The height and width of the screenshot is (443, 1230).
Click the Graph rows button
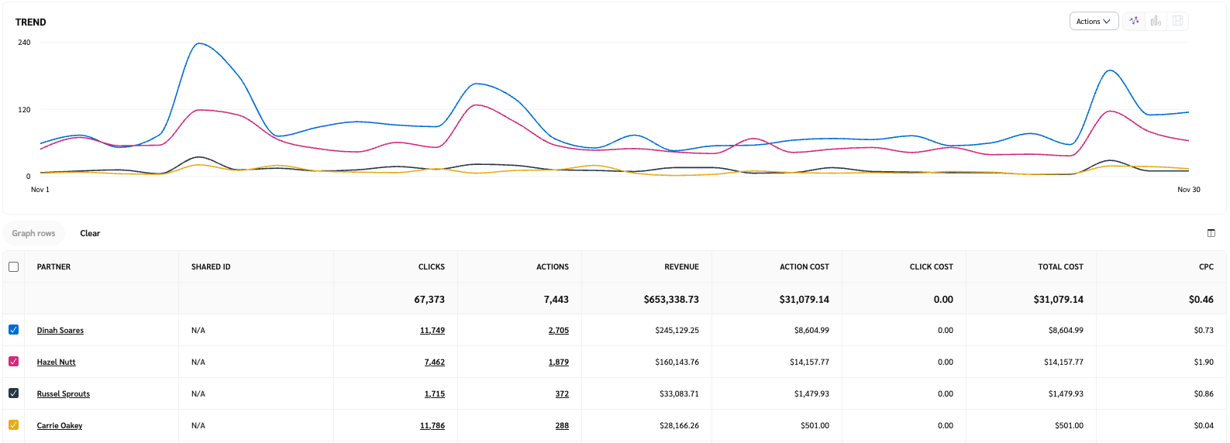[33, 233]
